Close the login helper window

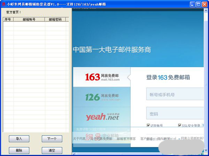pos(204,5)
